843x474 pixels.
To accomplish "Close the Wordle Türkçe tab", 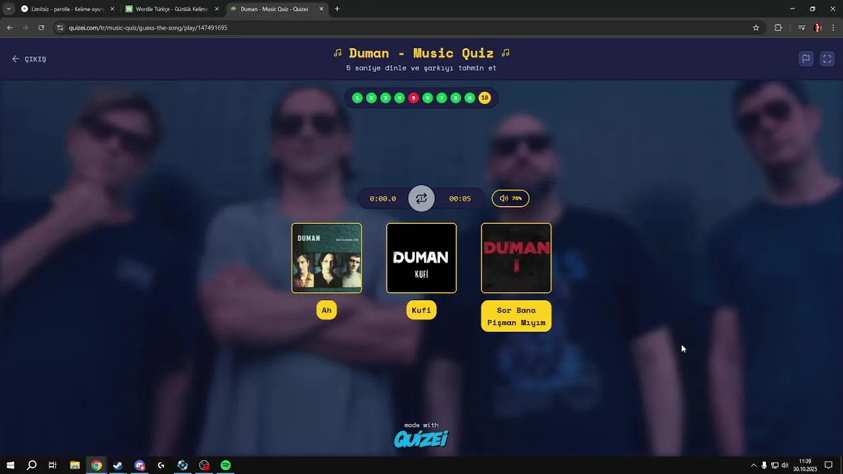I will pyautogui.click(x=217, y=9).
